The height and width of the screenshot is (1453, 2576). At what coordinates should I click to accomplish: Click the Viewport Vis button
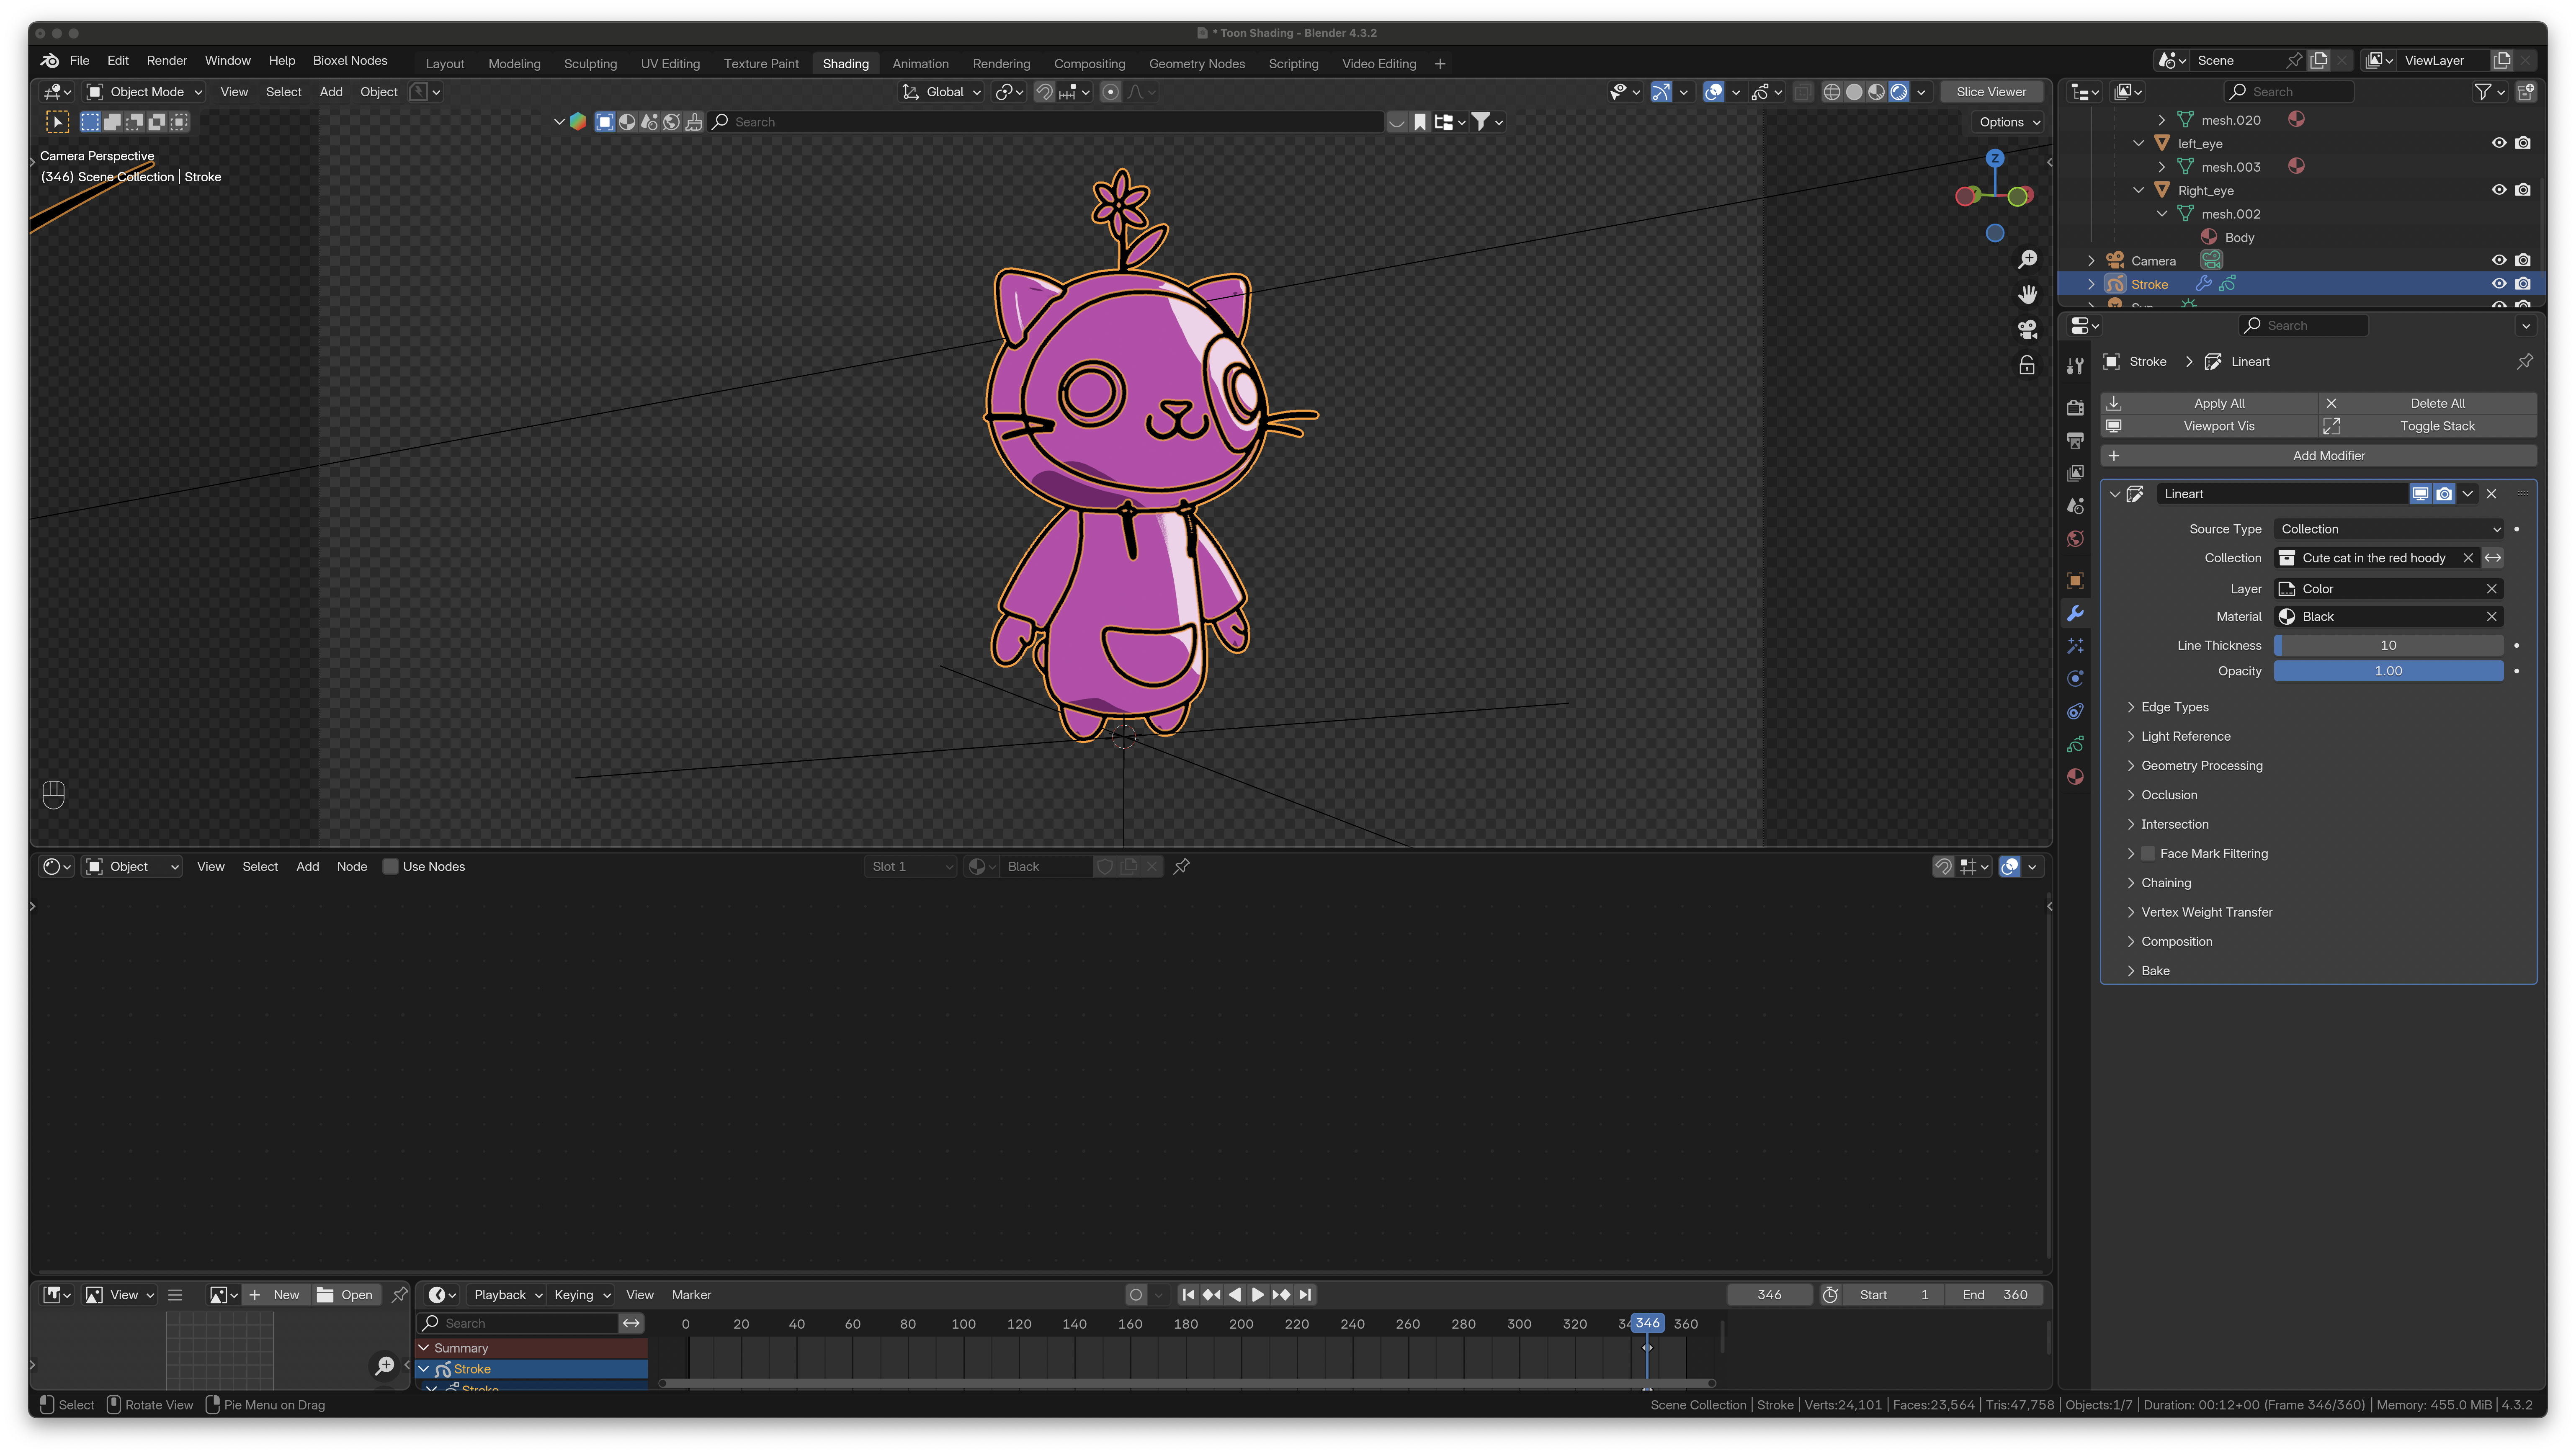click(2209, 426)
